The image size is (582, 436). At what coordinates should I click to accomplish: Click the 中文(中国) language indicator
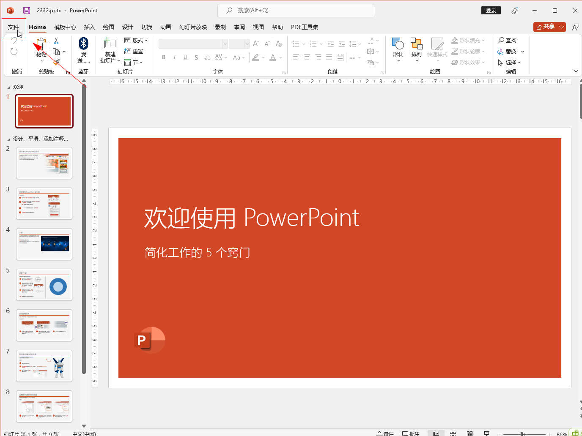[84, 433]
